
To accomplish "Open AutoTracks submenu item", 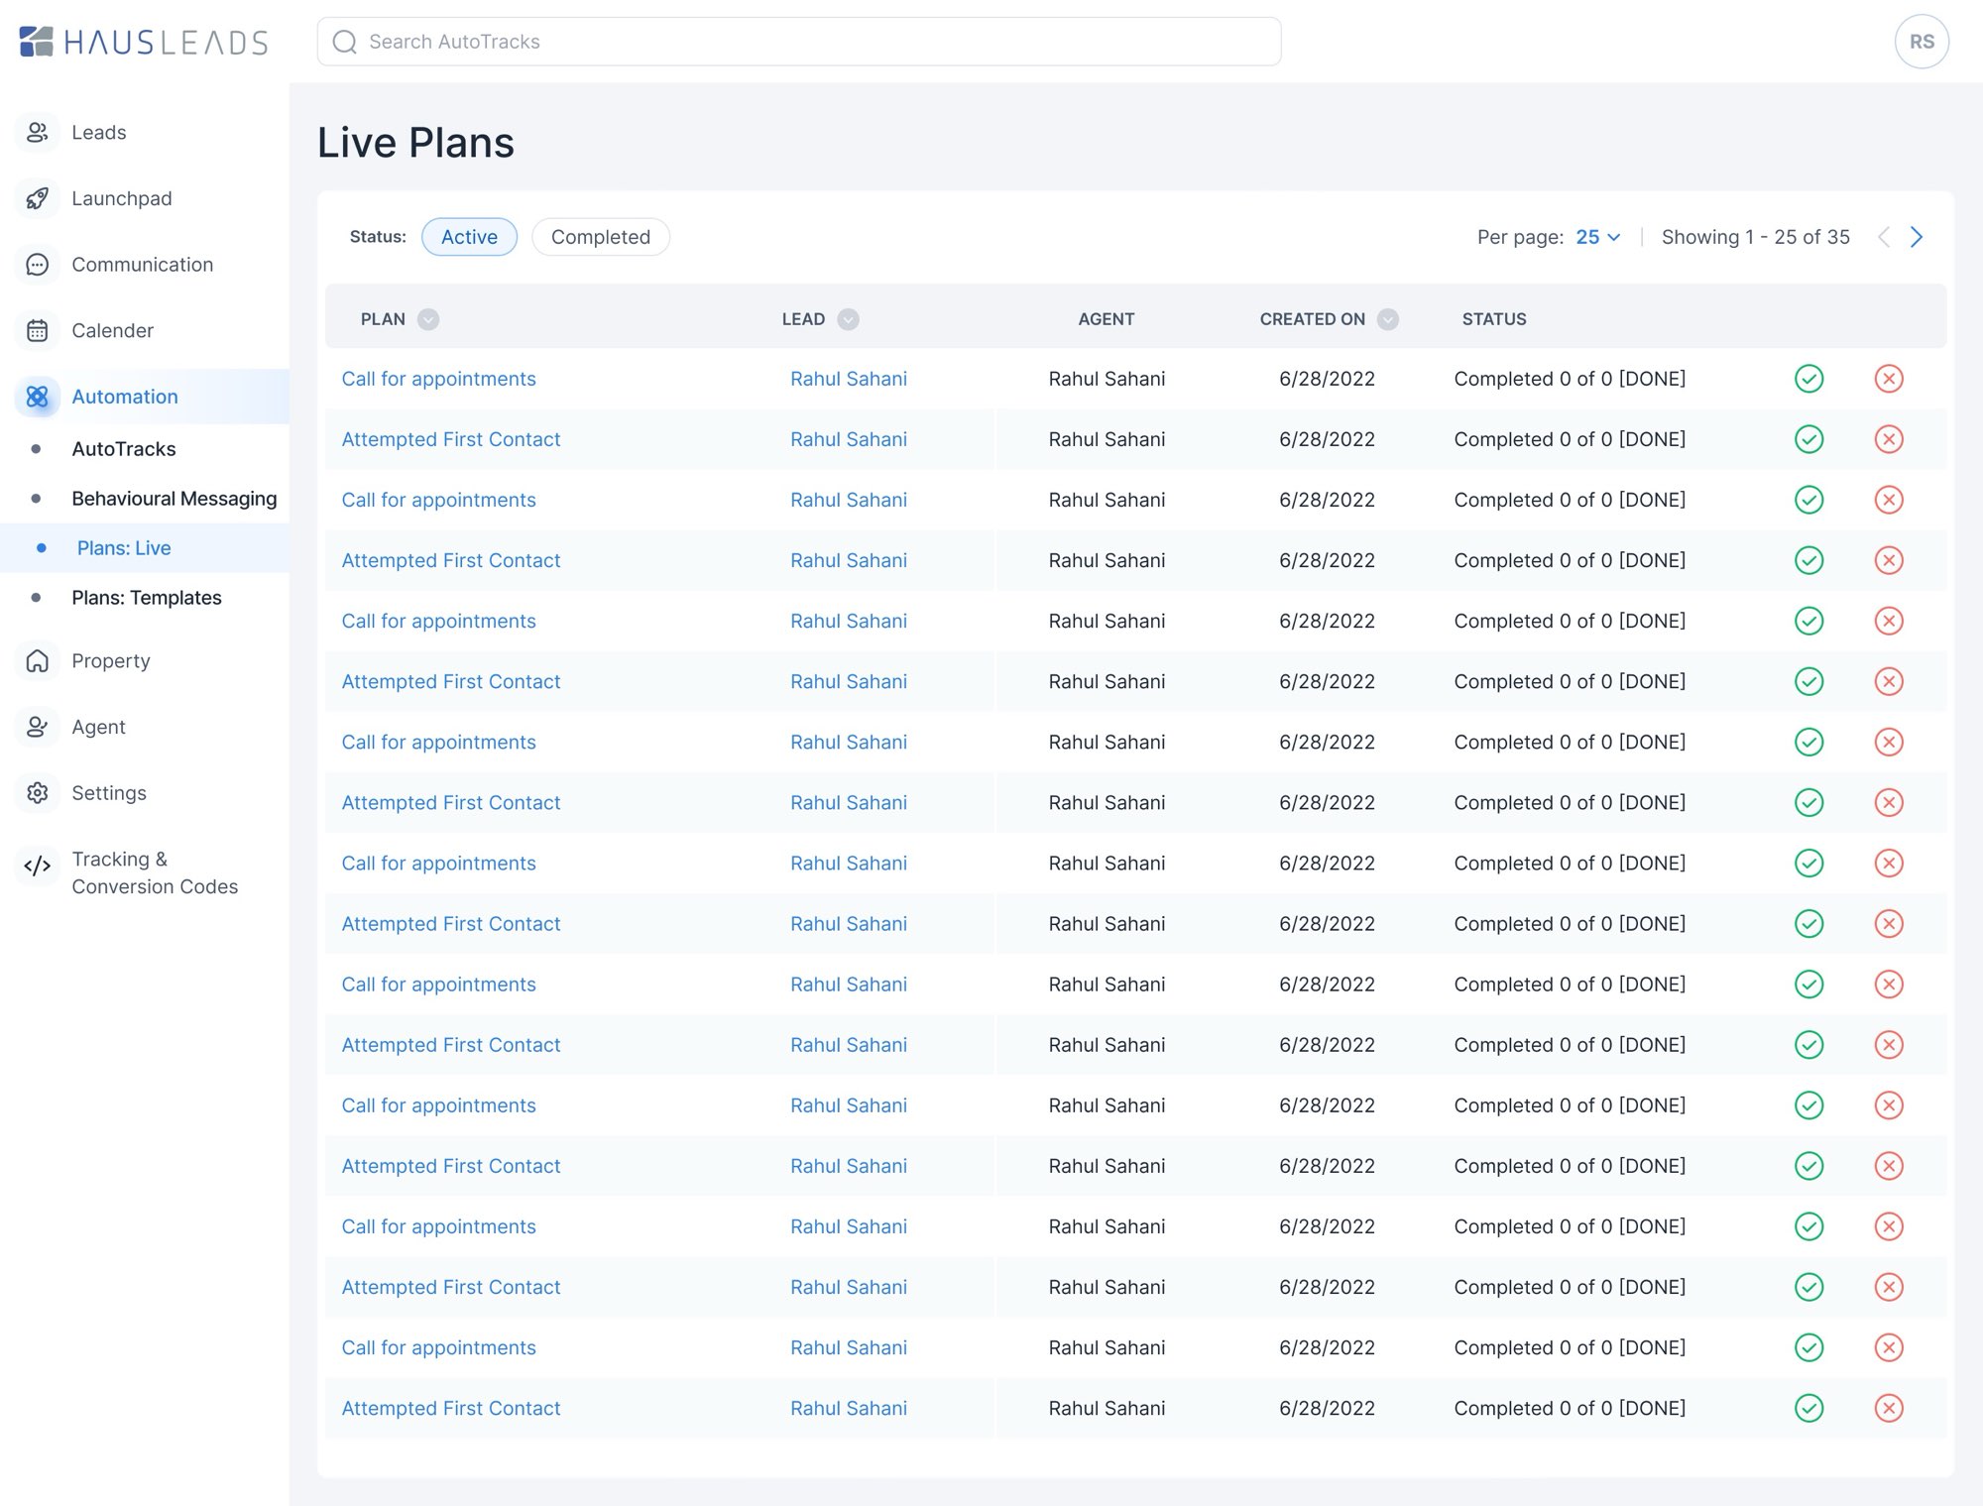I will 124,449.
